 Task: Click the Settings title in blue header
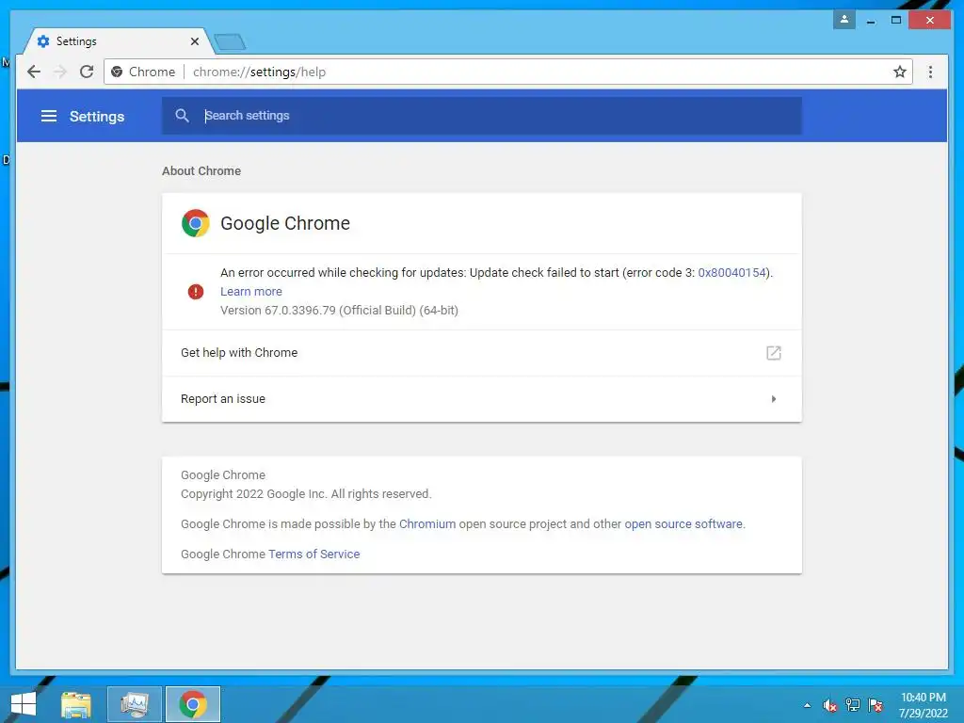point(97,116)
